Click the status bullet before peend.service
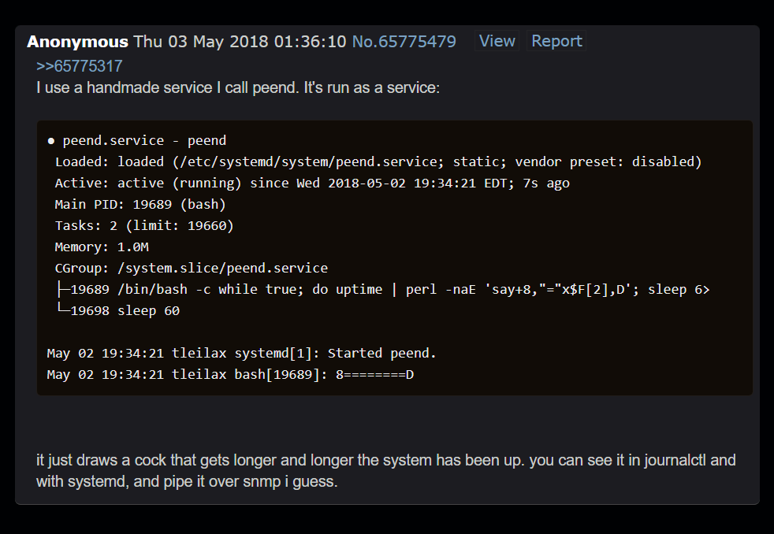Viewport: 774px width, 534px height. click(x=51, y=141)
